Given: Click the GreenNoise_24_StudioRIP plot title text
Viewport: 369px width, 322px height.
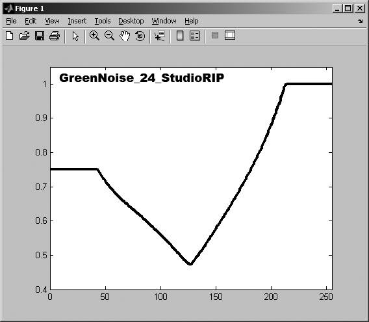Looking at the screenshot, I should pos(142,78).
